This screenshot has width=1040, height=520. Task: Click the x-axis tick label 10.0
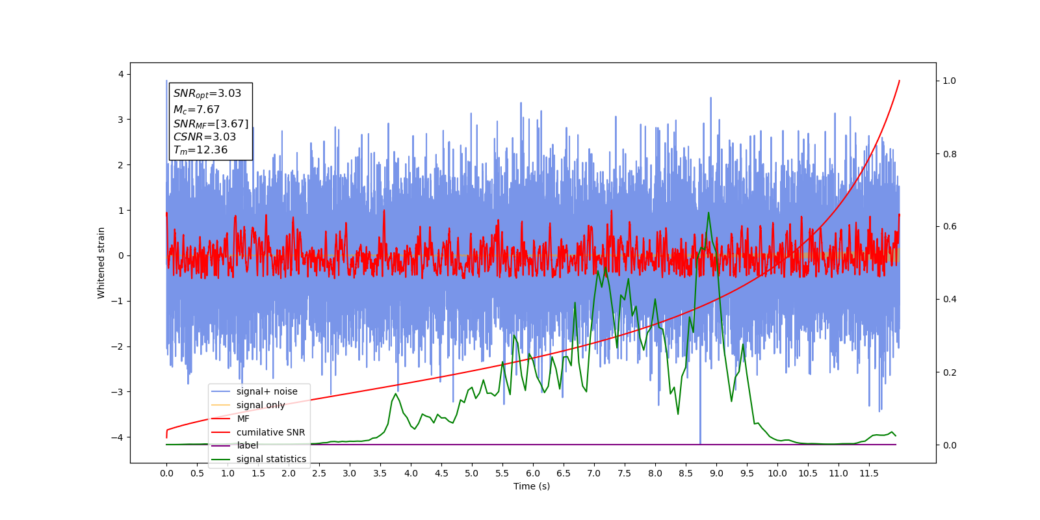pyautogui.click(x=777, y=473)
